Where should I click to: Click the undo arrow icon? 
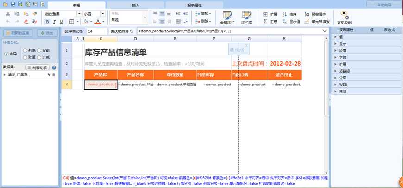8,22
